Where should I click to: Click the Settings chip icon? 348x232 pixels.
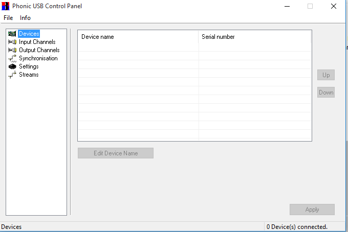[12, 66]
